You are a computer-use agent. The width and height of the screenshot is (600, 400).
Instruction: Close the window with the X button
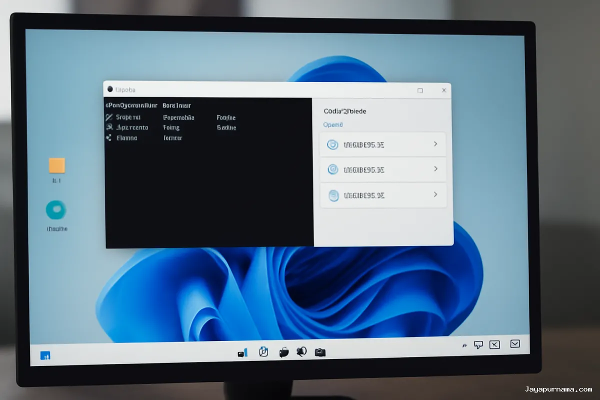444,90
